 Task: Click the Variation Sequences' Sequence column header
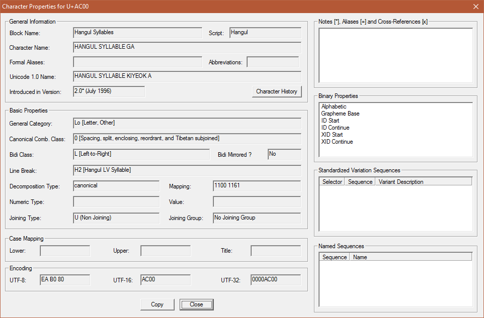click(360, 182)
